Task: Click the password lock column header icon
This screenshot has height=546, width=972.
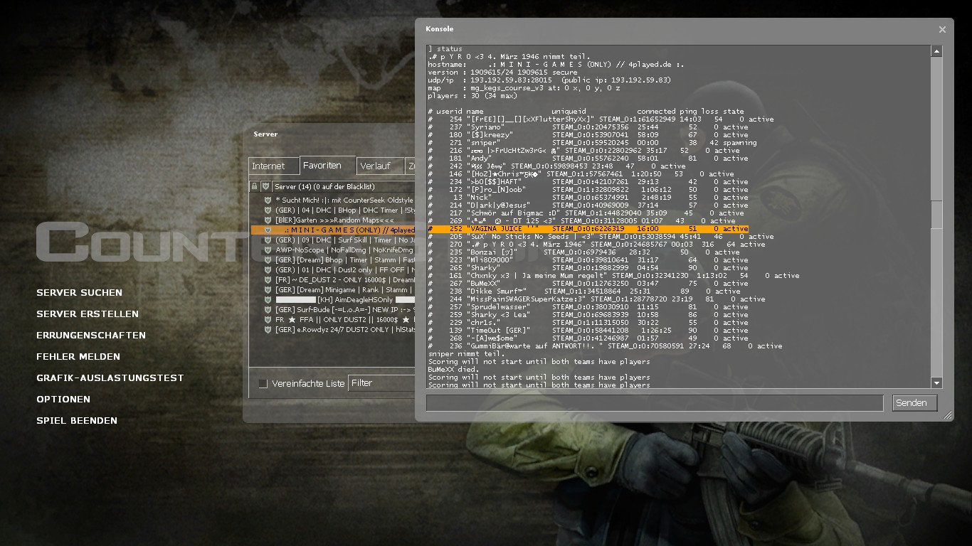Action: (x=255, y=186)
